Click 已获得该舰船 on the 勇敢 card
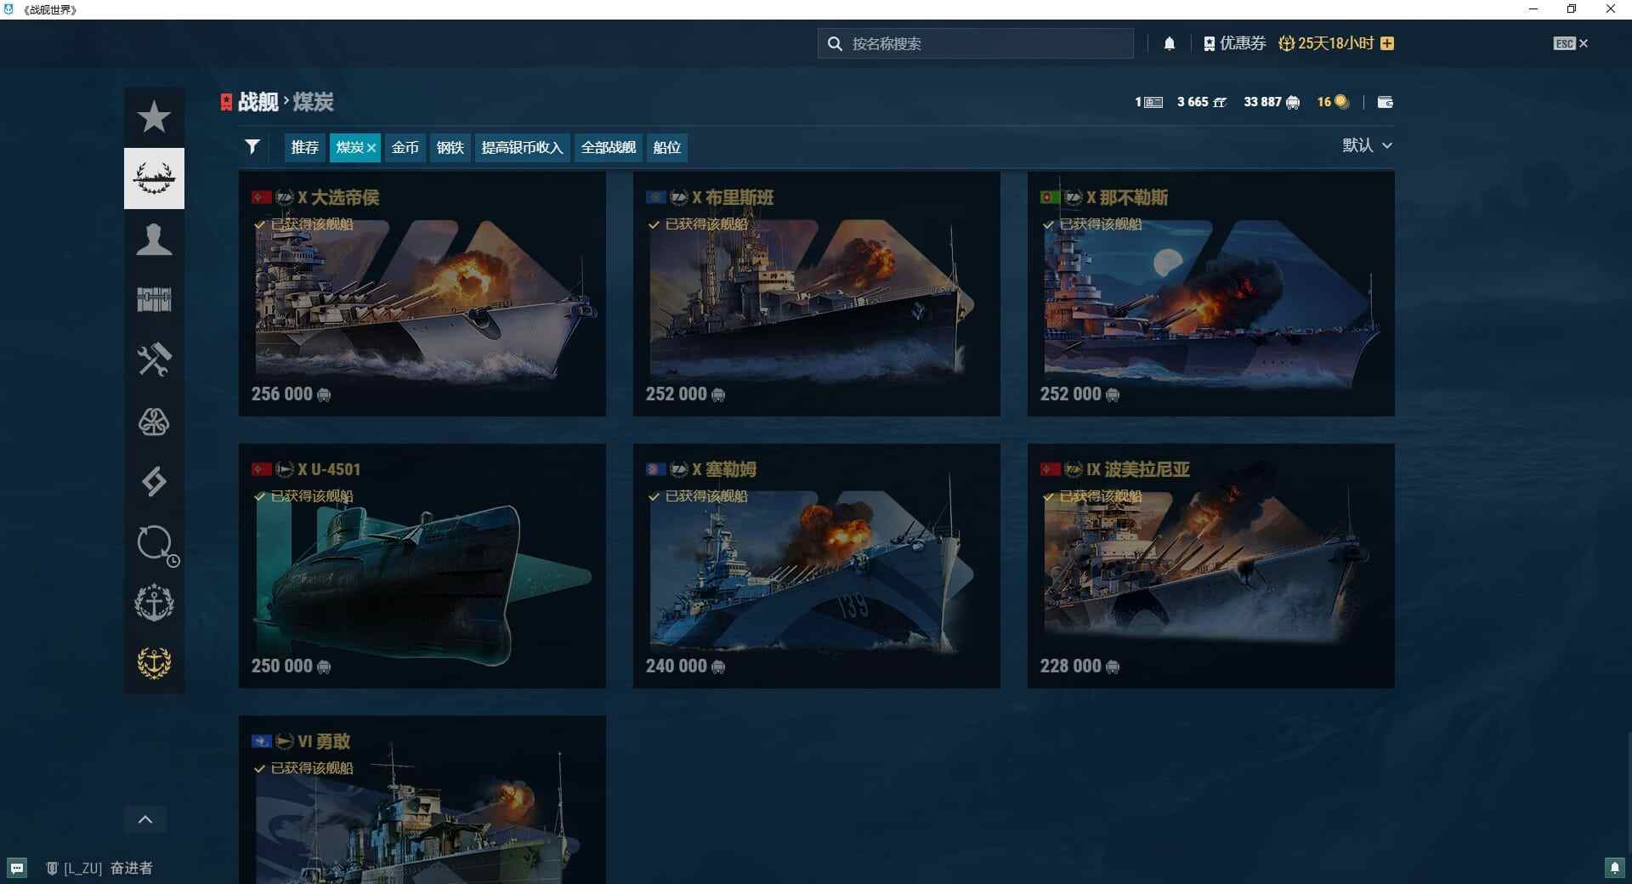The image size is (1632, 884). coord(312,768)
